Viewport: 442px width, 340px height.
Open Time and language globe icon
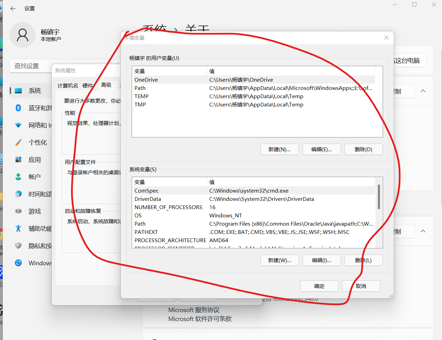pos(18,194)
